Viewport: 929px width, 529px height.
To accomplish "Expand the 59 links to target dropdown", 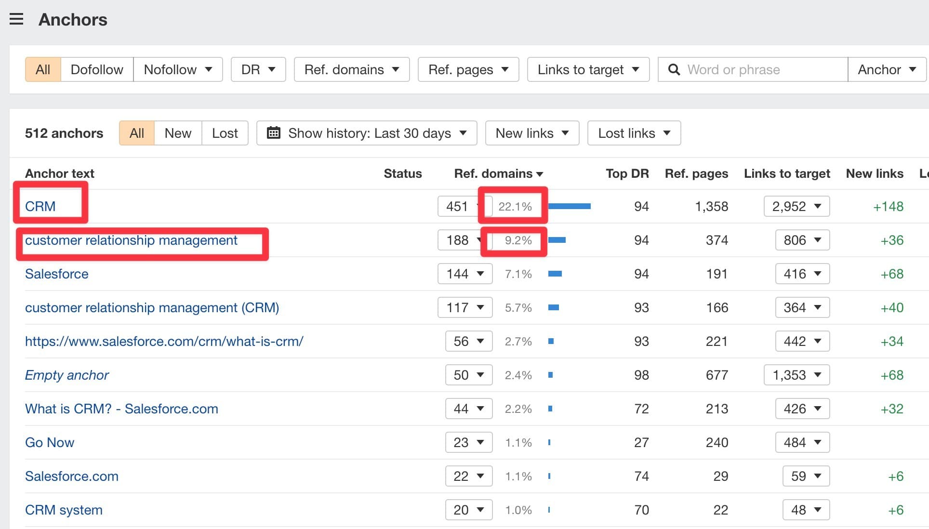I will coord(807,476).
